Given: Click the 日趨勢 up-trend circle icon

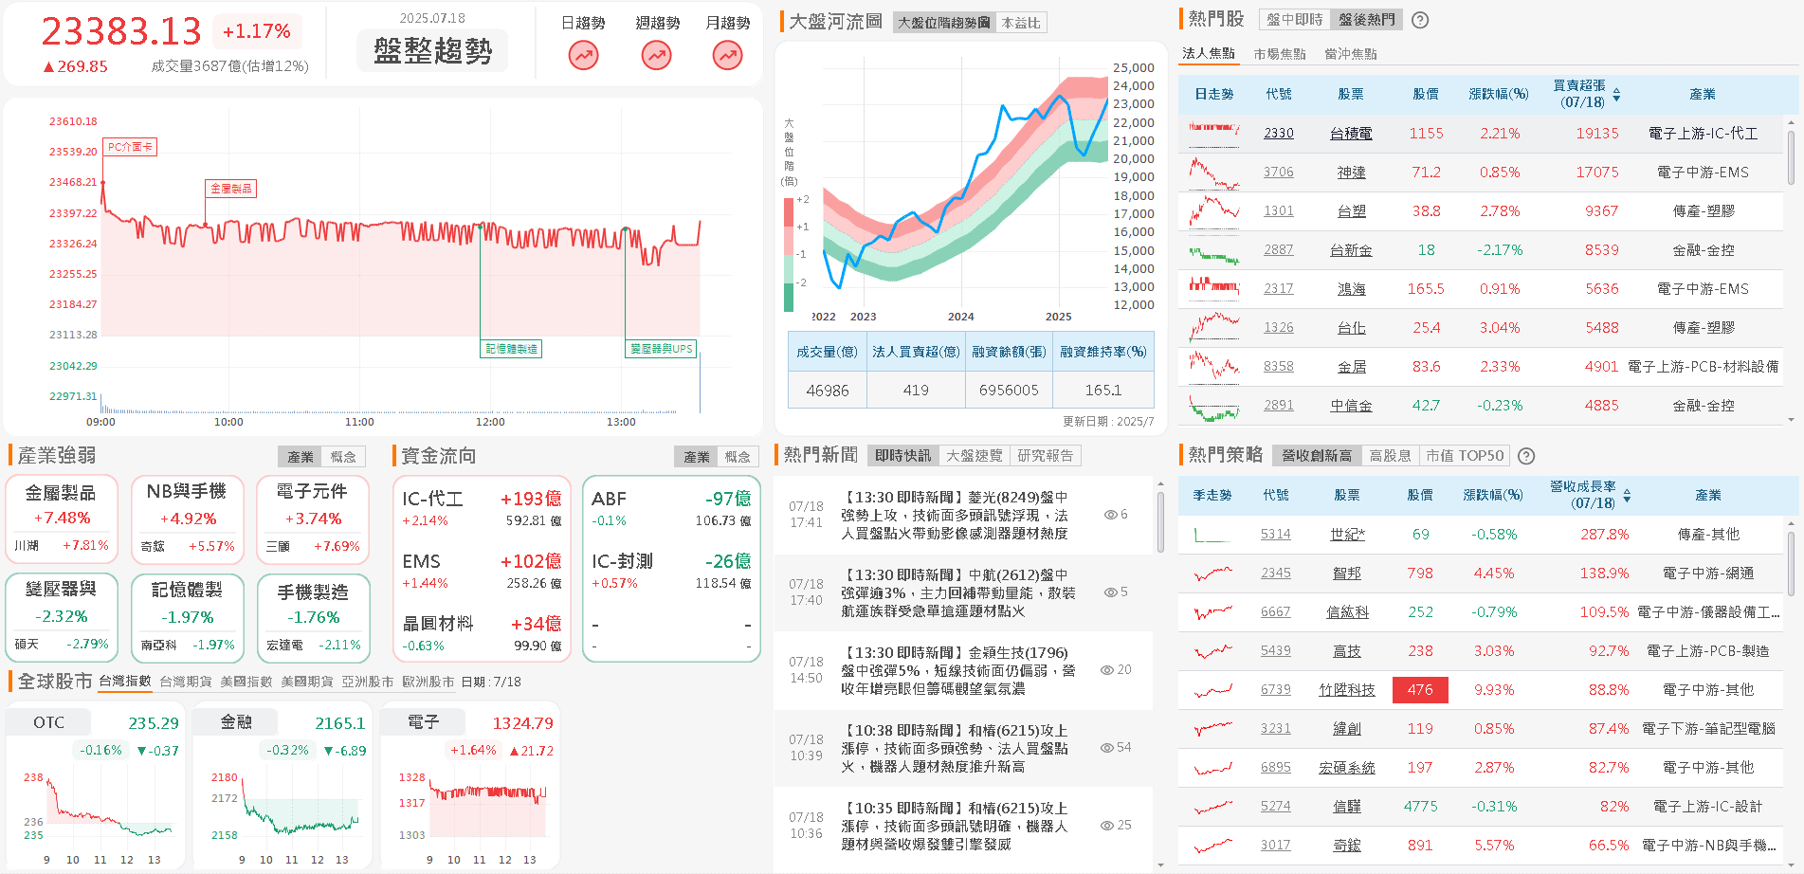Looking at the screenshot, I should [583, 56].
